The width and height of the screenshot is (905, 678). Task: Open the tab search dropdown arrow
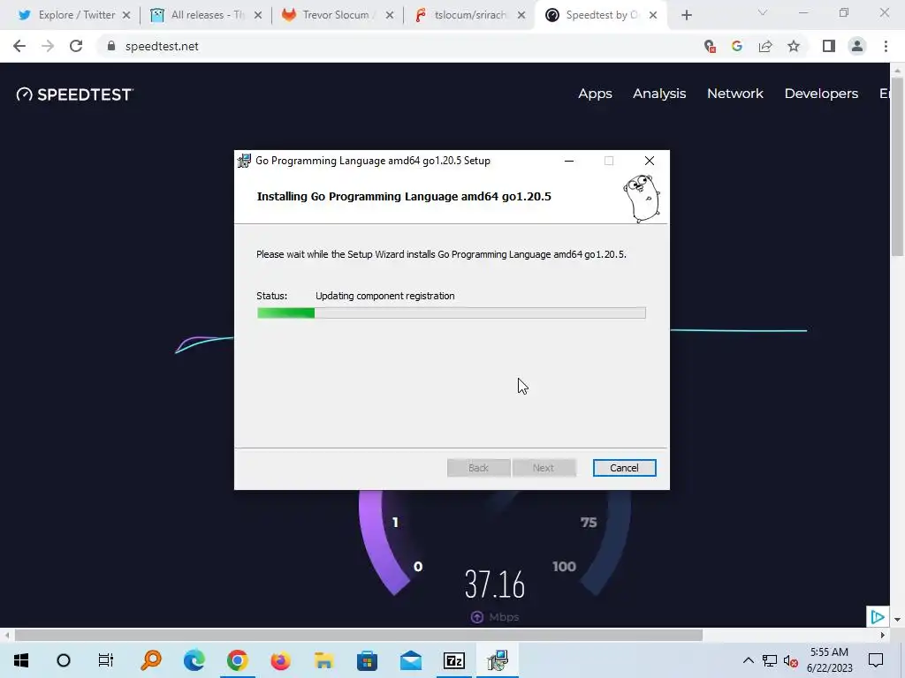click(763, 12)
